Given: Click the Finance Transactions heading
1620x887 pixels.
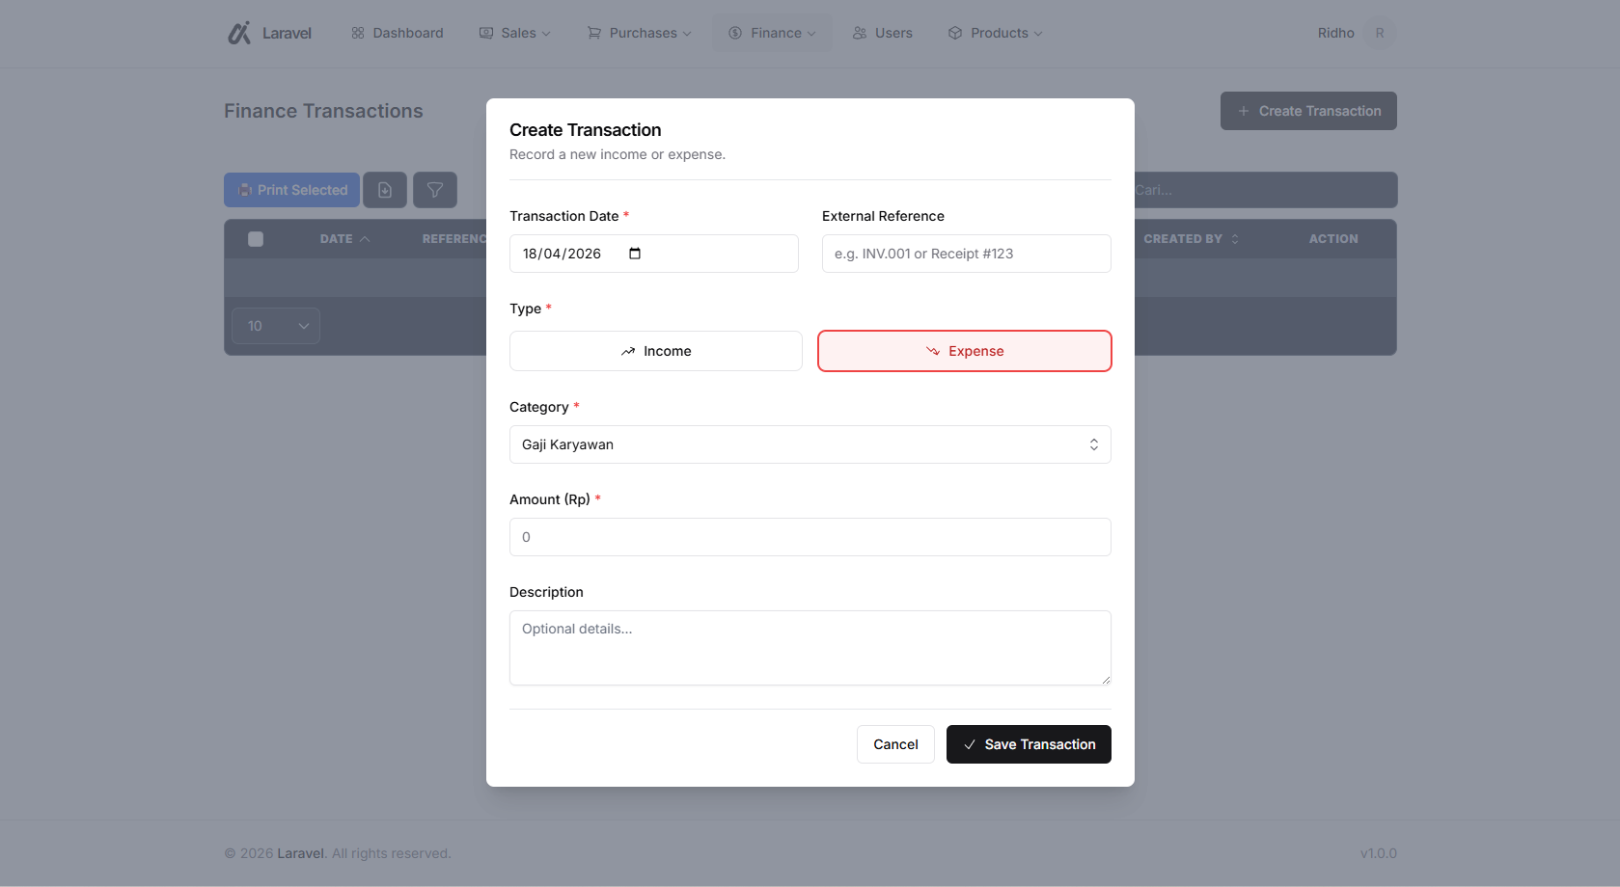Looking at the screenshot, I should [323, 111].
